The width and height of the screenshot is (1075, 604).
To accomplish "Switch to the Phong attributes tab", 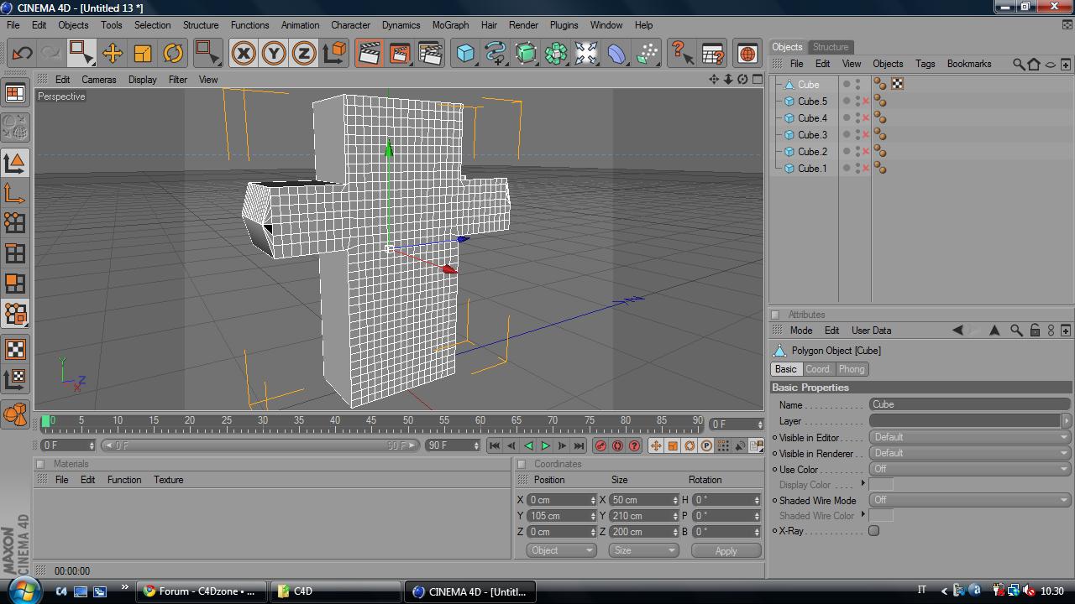I will point(851,369).
